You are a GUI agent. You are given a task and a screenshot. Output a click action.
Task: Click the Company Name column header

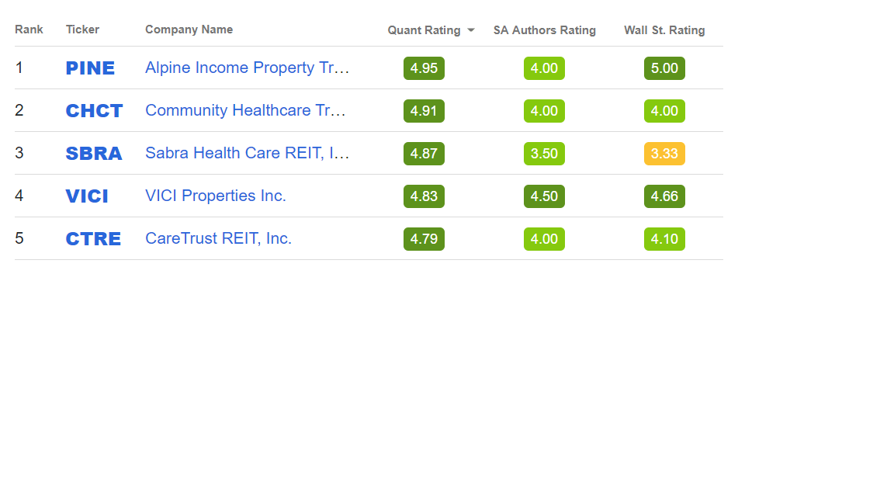pos(189,29)
